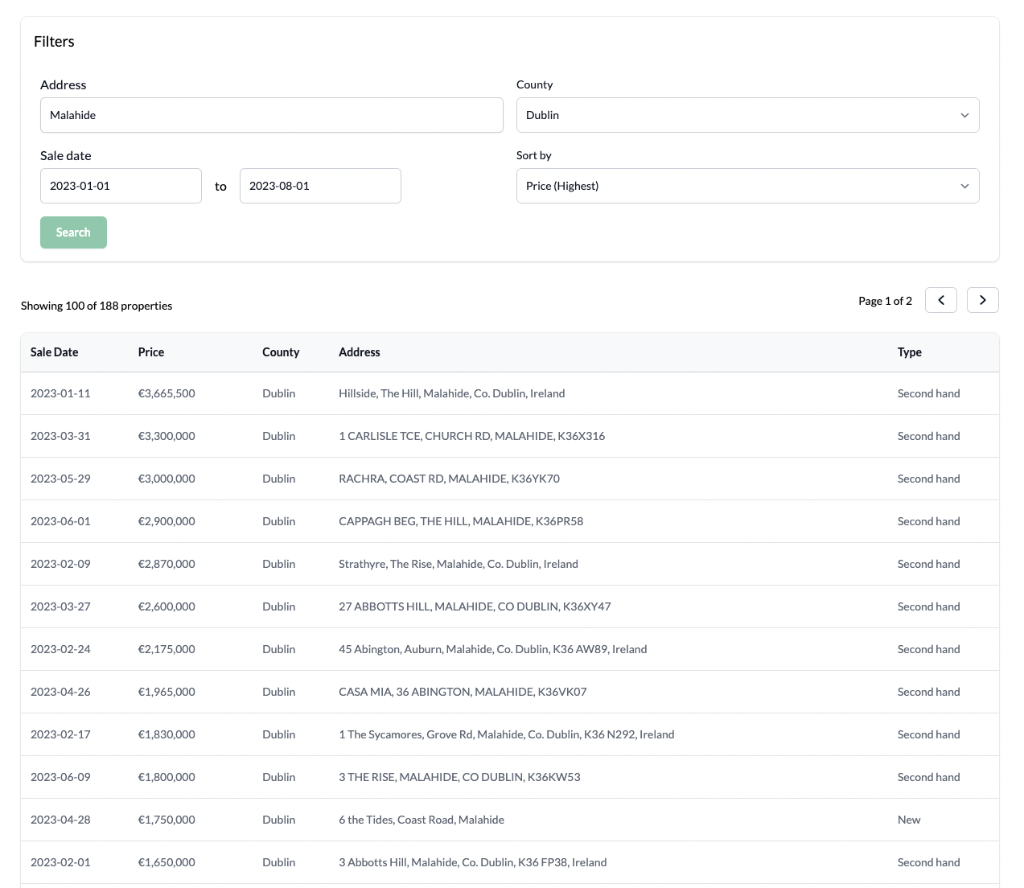1024x888 pixels.
Task: Select address 1 CARLISLE TCE, CHURCH RD
Action: [x=472, y=436]
